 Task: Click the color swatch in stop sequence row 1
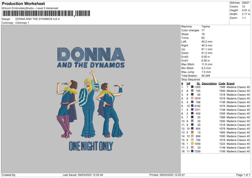(192, 87)
